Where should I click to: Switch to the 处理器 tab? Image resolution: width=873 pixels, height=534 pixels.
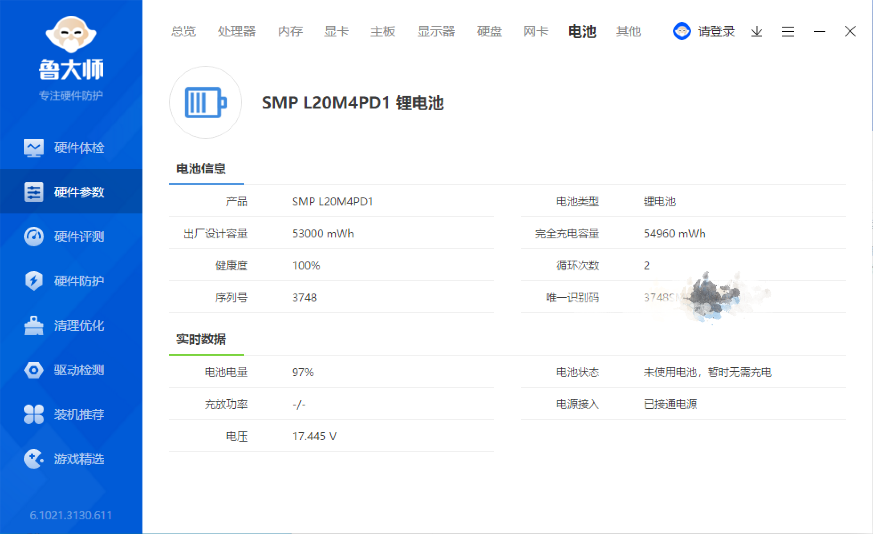click(x=237, y=31)
